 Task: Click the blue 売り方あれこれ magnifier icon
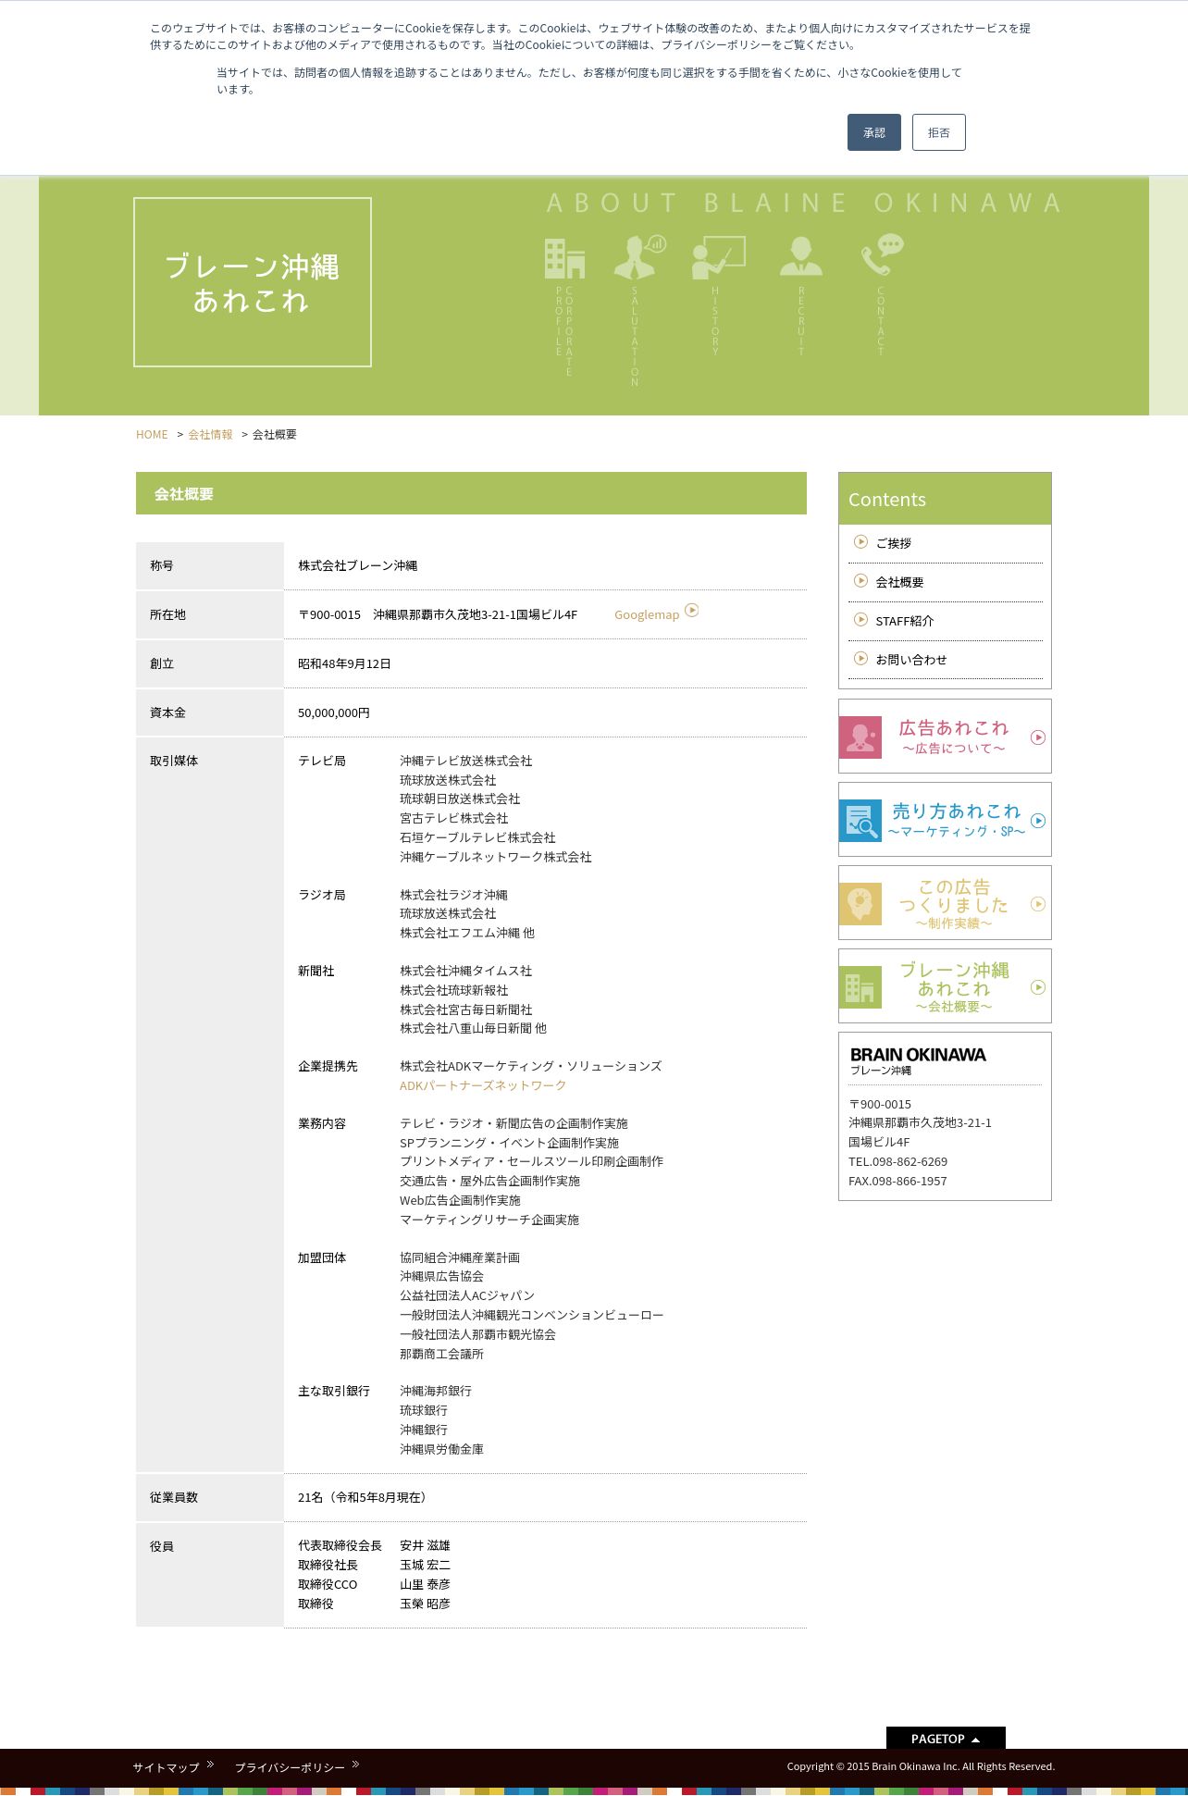(x=860, y=821)
